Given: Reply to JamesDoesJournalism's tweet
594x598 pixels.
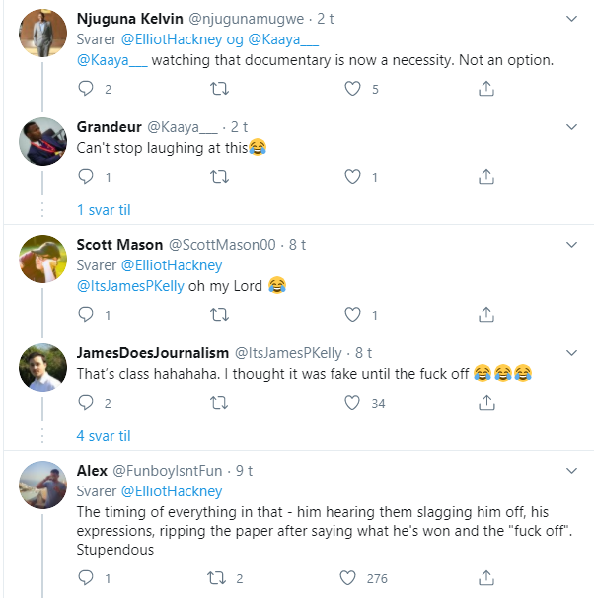Looking at the screenshot, I should click(x=86, y=402).
